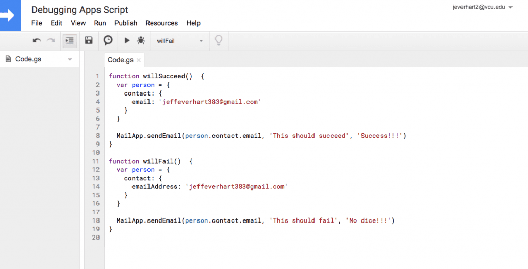Place cursor on 'function willSucceed()' text
Viewport: 528px width, 269px height.
tap(151, 76)
